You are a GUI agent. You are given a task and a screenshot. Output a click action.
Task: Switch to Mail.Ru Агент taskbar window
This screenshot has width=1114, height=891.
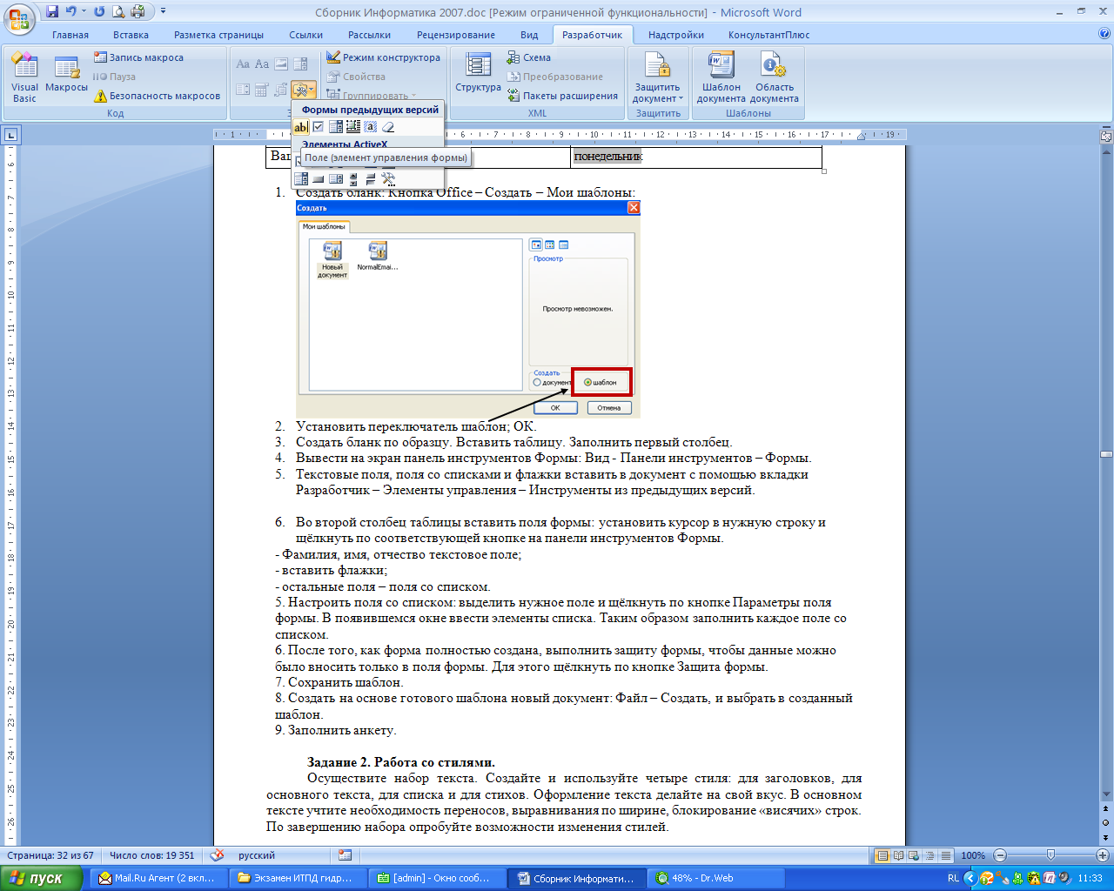tap(158, 878)
